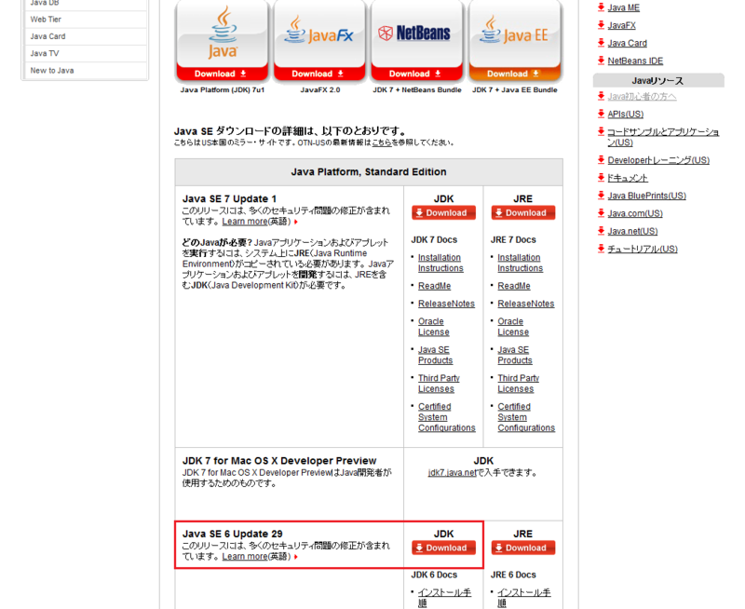Open JavaFX link in right sidebar
This screenshot has height=609, width=745.
pos(621,25)
